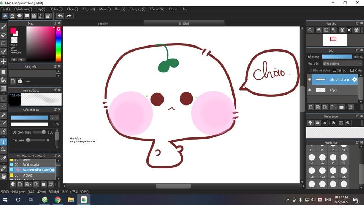
Task: Click the export/share toolbar icon
Action: coord(12,16)
